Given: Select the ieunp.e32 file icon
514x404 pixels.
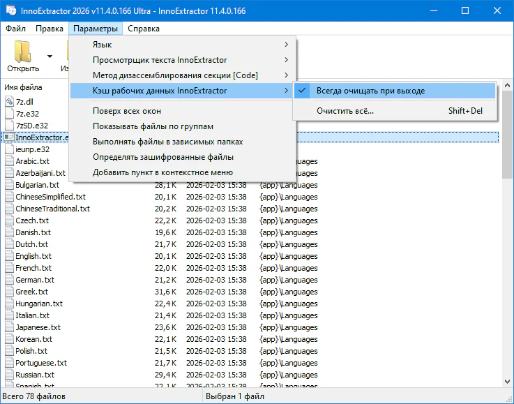Looking at the screenshot, I should [x=9, y=149].
